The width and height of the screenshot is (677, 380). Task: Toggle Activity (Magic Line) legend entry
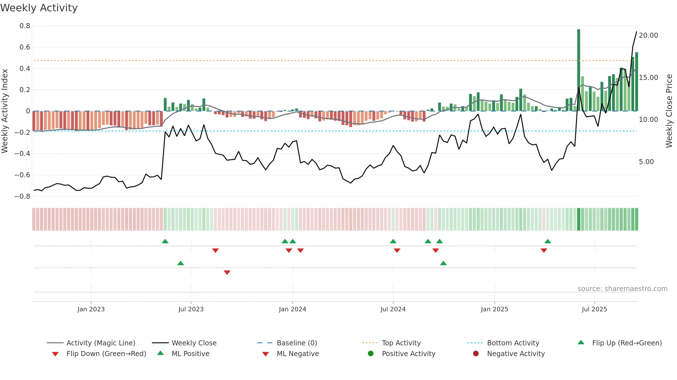pos(91,343)
